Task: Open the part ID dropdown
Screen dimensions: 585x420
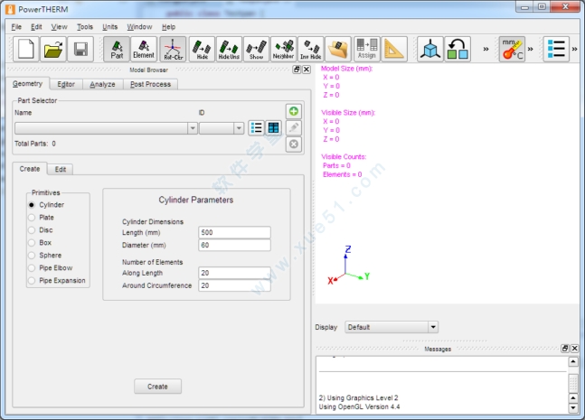Action: coord(239,128)
